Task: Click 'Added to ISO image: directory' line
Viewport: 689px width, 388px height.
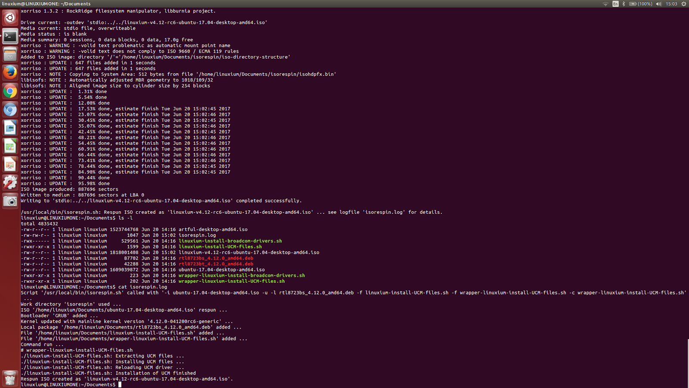Action: pos(155,57)
